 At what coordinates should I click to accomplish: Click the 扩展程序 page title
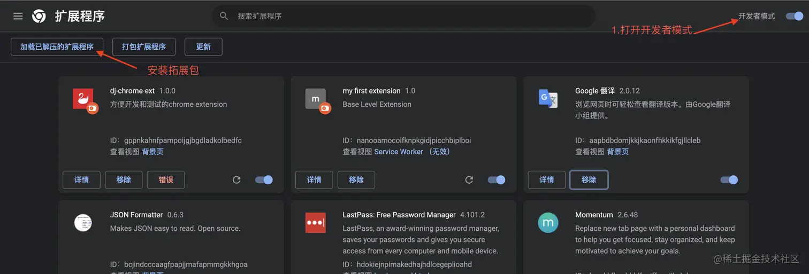coord(80,16)
